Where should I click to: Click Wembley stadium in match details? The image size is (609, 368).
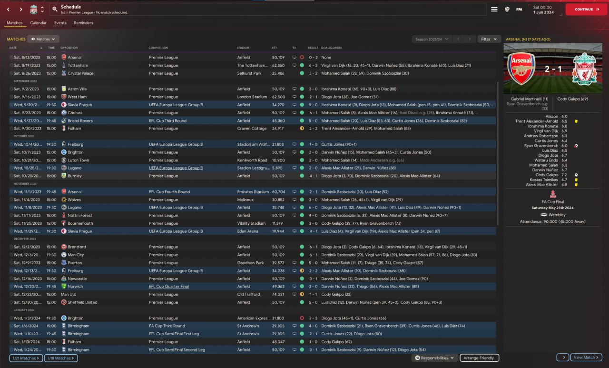coord(557,215)
